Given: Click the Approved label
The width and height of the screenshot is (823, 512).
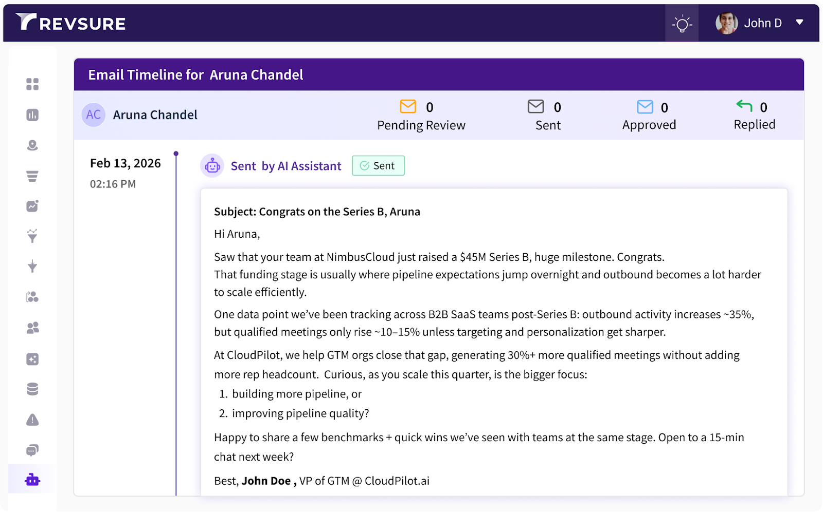Looking at the screenshot, I should tap(649, 125).
